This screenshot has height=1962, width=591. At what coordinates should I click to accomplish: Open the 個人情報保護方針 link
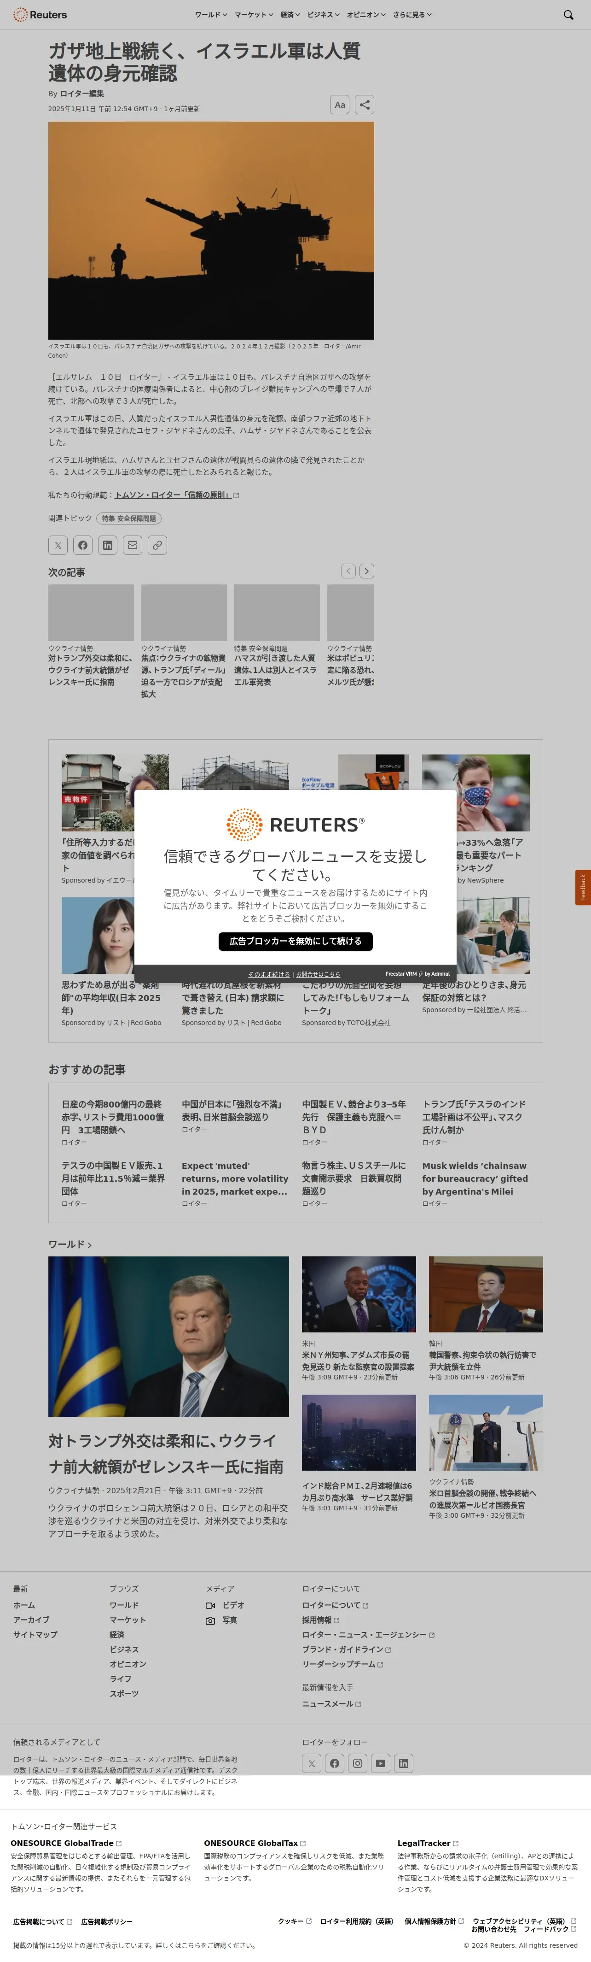point(434,1921)
